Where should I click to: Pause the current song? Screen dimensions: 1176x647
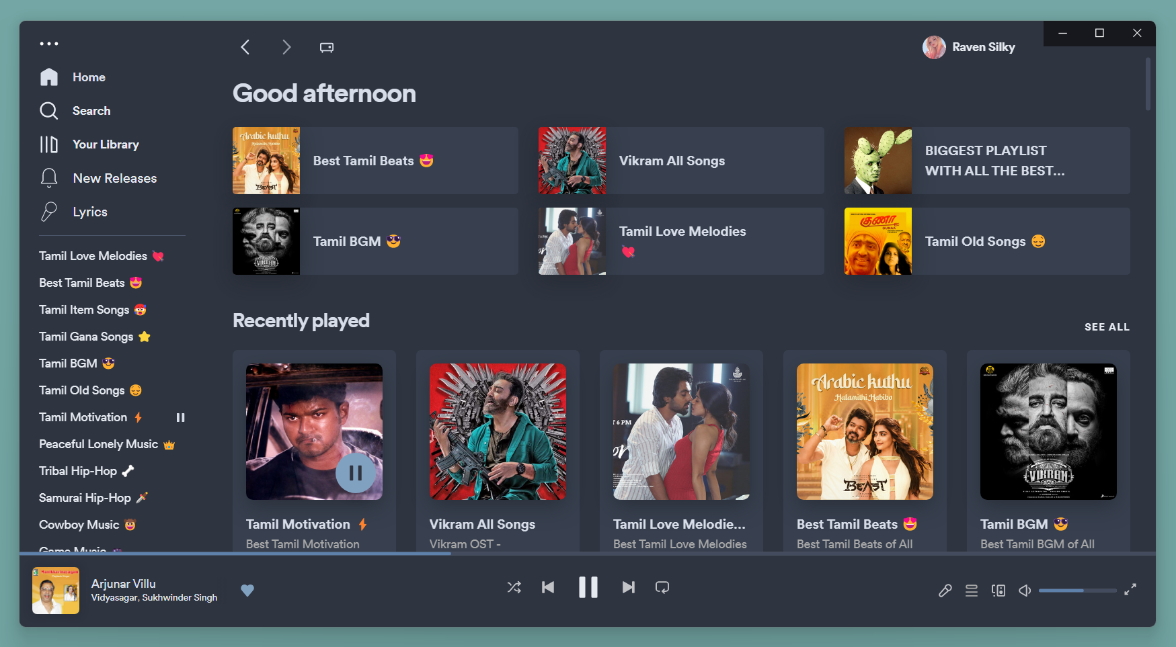[x=588, y=587]
